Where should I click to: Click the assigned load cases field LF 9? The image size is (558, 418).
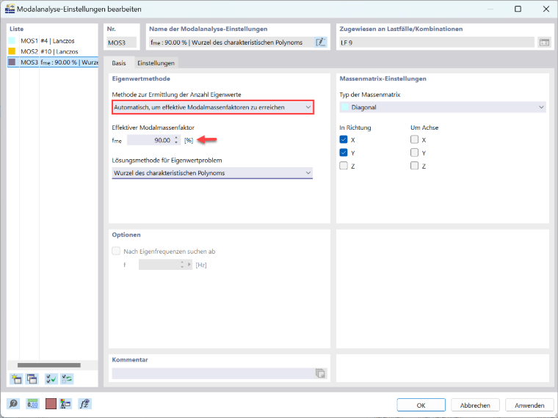pyautogui.click(x=437, y=43)
